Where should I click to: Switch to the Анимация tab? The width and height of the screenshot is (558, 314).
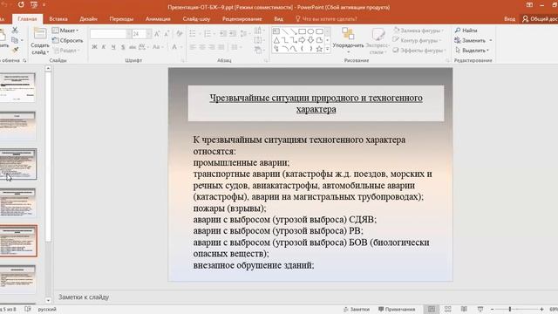click(x=158, y=19)
